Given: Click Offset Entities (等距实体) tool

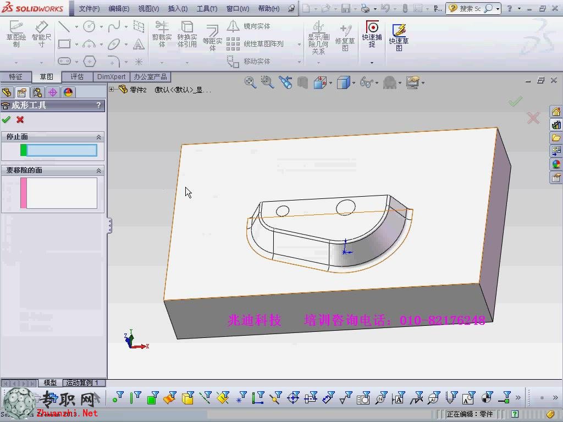Looking at the screenshot, I should coord(212,38).
